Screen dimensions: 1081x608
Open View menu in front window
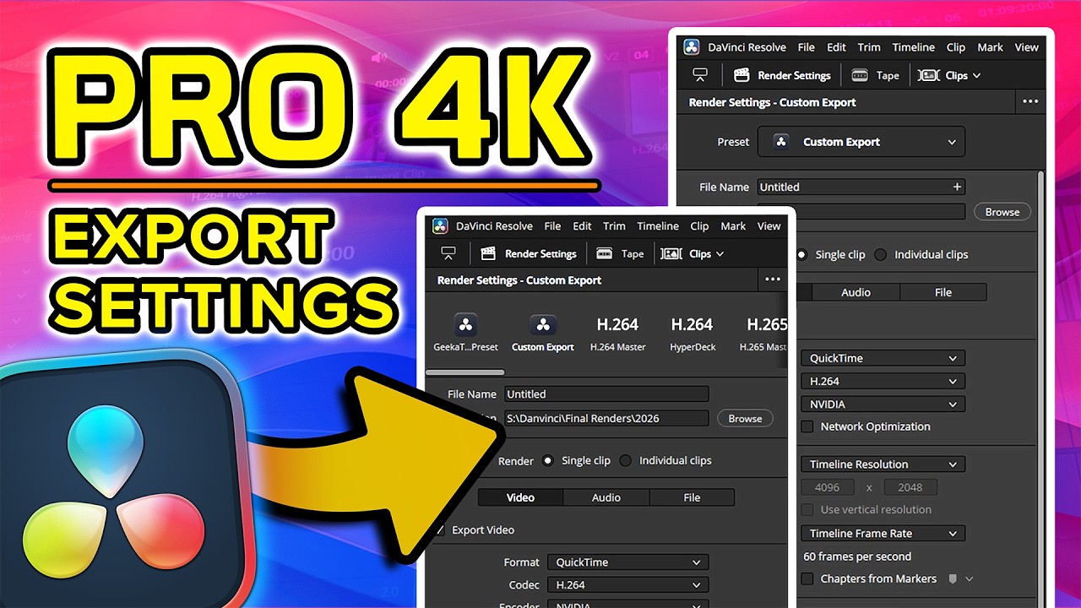769,225
